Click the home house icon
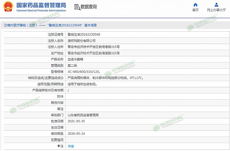Screen dimensions: 230x151 pos(195,5)
